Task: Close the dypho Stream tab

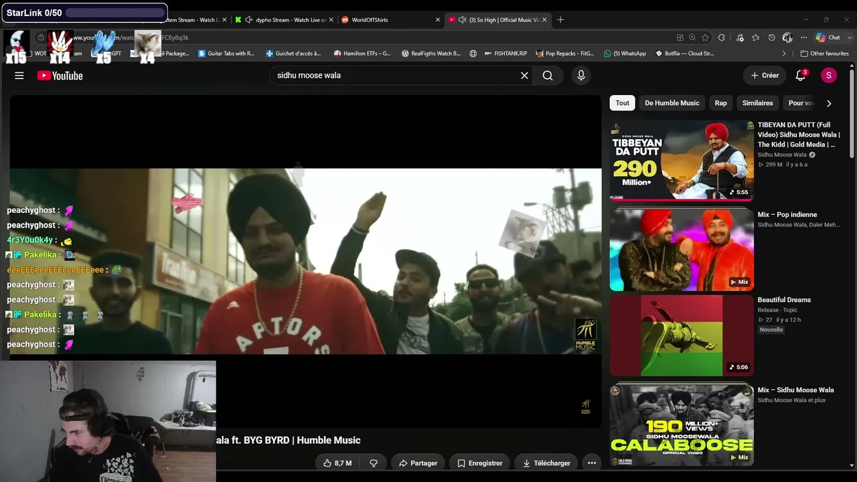Action: [x=331, y=20]
